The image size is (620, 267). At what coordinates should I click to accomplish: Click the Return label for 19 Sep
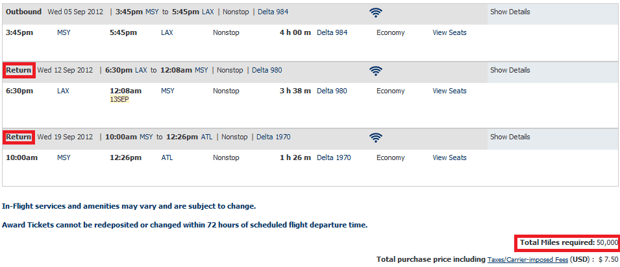pos(19,137)
